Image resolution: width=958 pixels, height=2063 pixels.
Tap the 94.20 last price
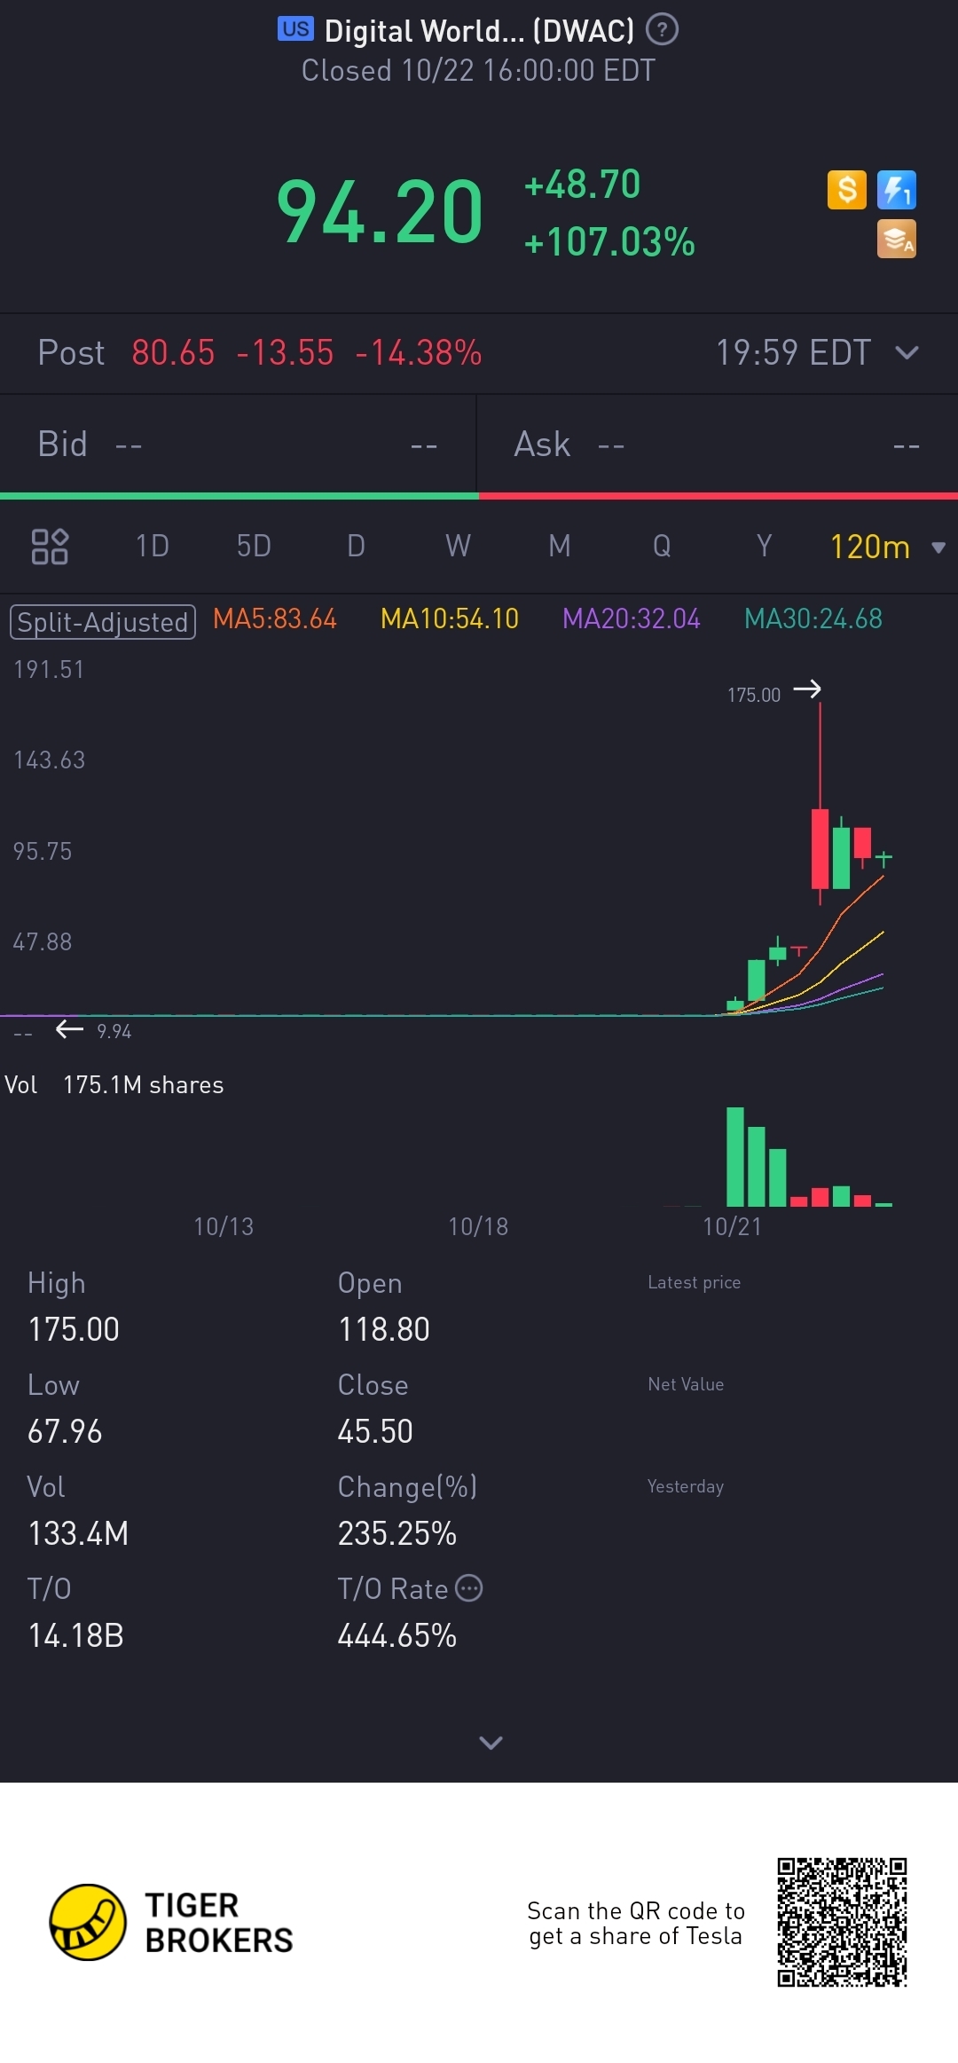380,211
